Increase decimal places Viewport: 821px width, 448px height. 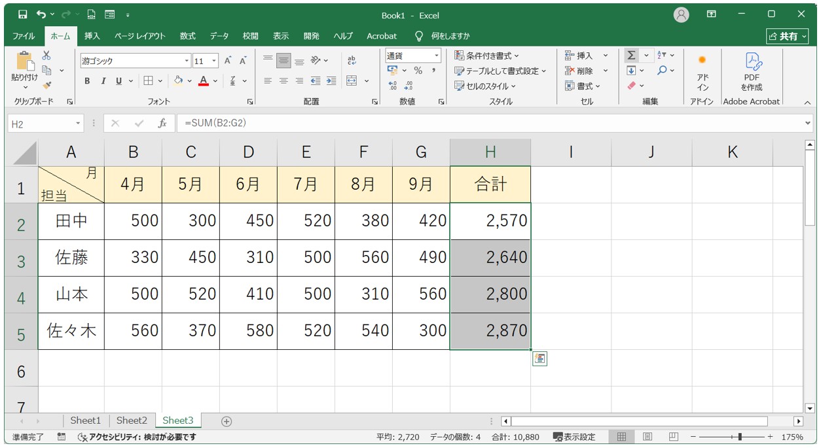393,86
